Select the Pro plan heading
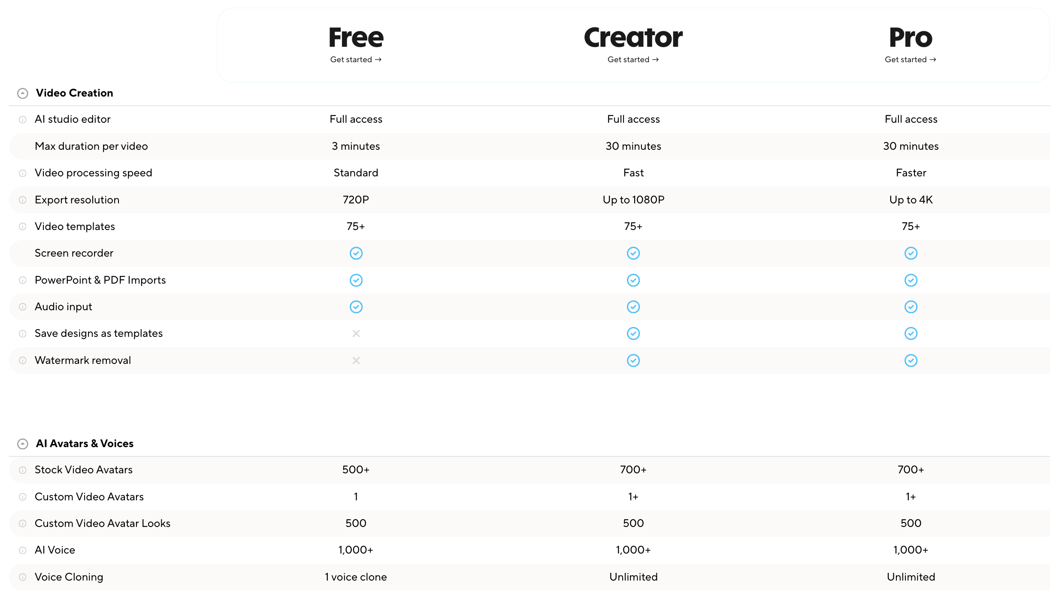This screenshot has width=1059, height=593. point(911,37)
